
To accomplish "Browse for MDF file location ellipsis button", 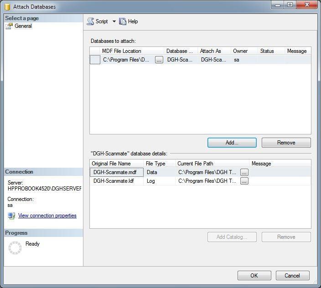I will (159, 60).
